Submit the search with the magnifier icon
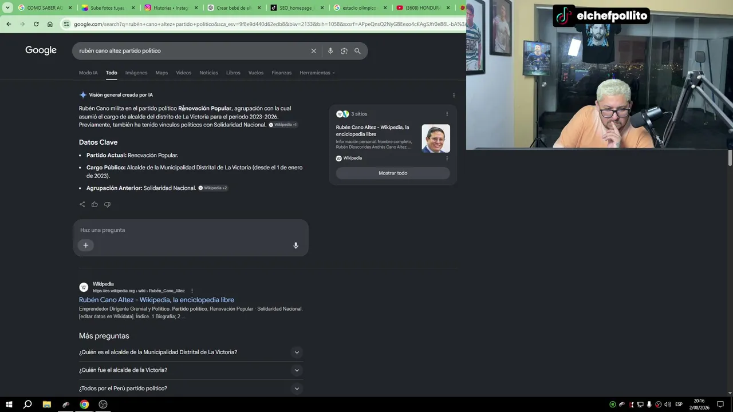Screen dimensions: 733x412 click(x=357, y=51)
